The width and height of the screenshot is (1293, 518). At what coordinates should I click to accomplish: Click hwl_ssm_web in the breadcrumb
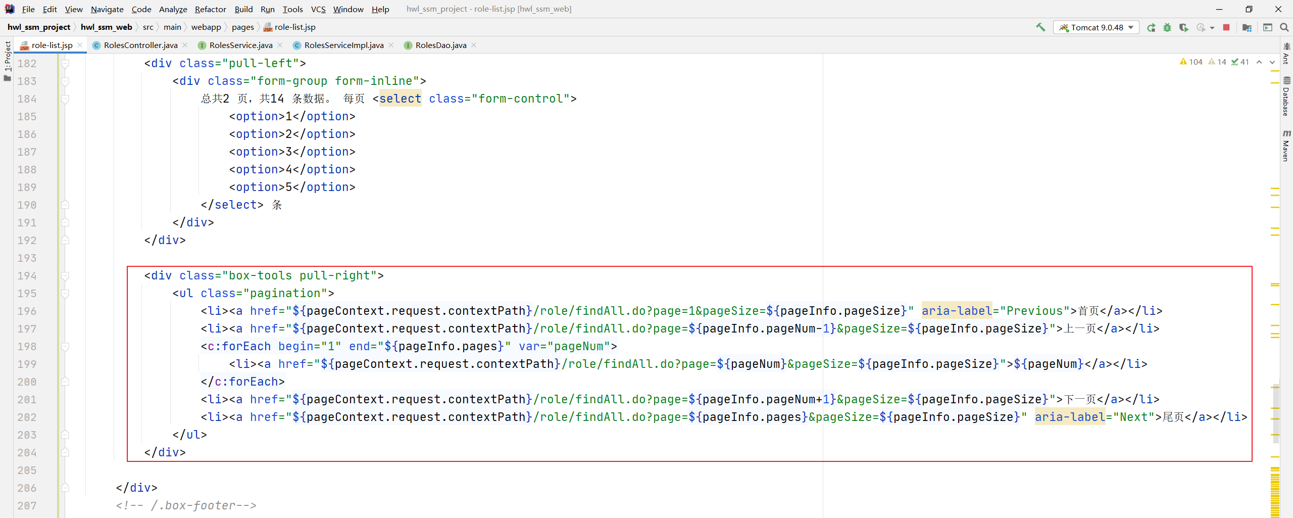(x=106, y=27)
